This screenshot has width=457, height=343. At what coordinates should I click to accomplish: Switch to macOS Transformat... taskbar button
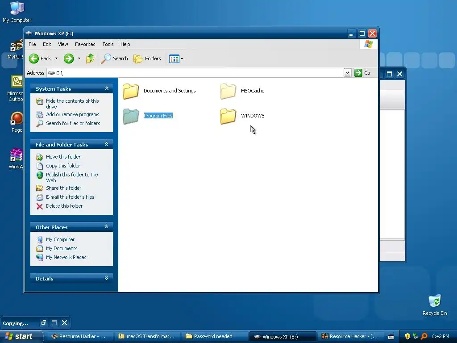[147, 337]
